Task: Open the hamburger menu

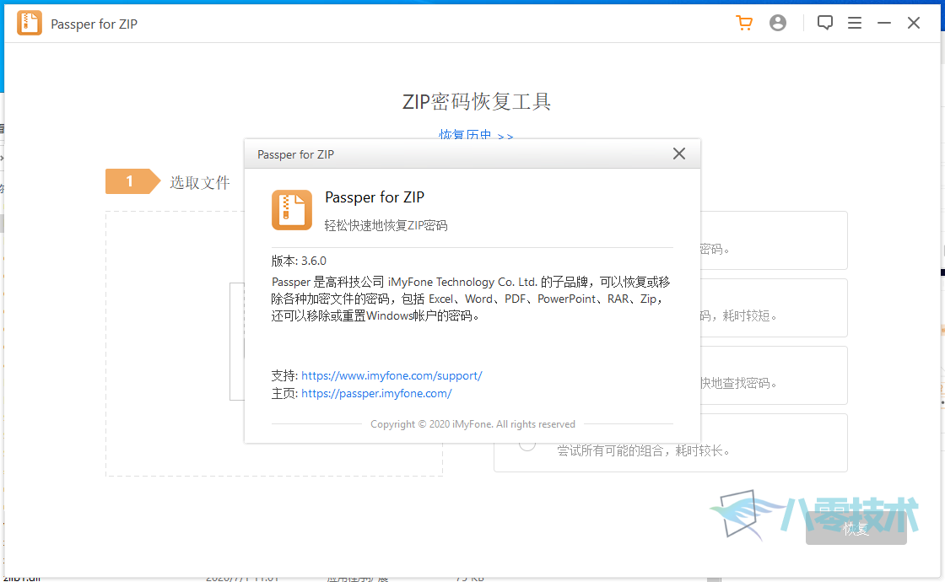Action: click(855, 23)
